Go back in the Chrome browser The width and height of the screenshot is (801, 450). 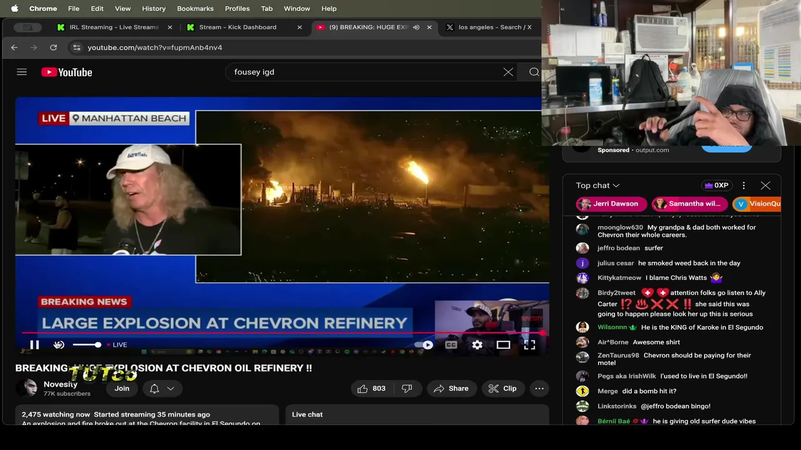(14, 47)
